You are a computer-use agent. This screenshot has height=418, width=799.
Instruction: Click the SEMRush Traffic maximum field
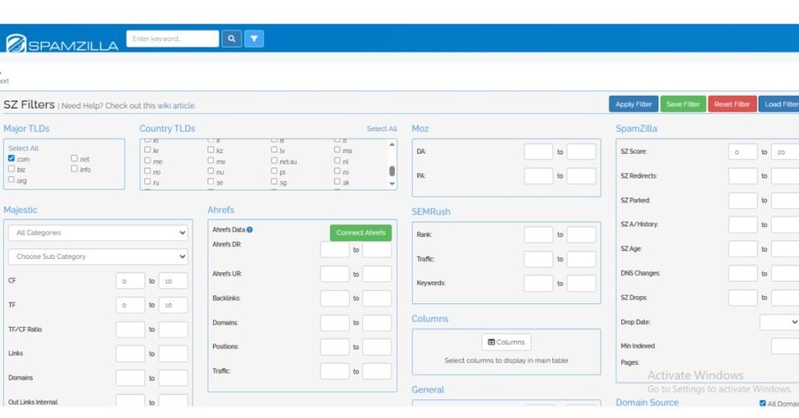click(x=581, y=259)
